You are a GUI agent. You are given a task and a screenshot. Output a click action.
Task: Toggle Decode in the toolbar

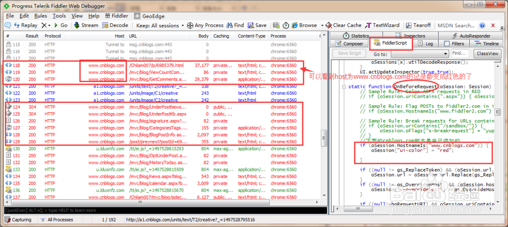click(x=115, y=25)
